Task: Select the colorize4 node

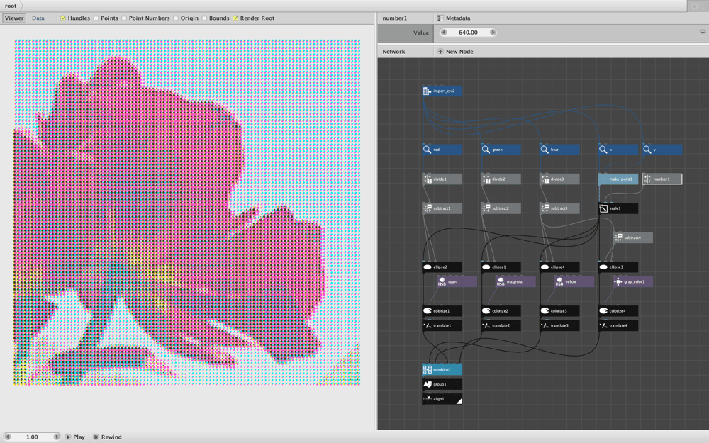Action: point(618,311)
